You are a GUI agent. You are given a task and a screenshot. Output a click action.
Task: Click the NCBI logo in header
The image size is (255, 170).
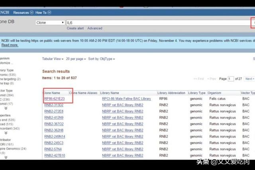(4, 12)
